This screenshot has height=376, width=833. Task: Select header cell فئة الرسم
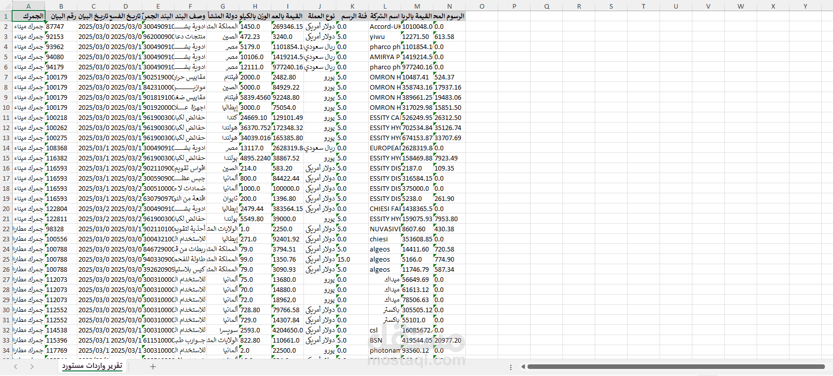pos(353,16)
